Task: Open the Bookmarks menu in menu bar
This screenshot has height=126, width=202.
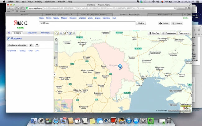Action: (49, 2)
